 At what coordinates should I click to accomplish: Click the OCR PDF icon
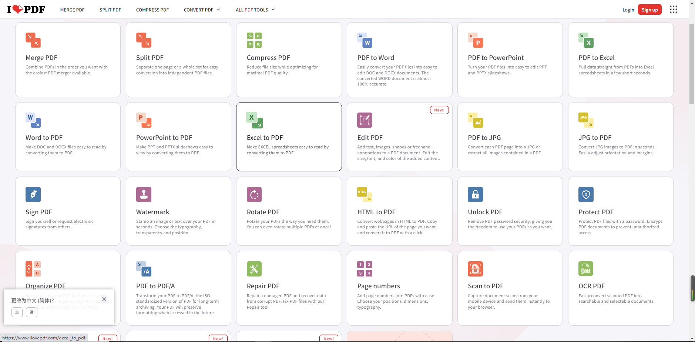[x=585, y=269]
